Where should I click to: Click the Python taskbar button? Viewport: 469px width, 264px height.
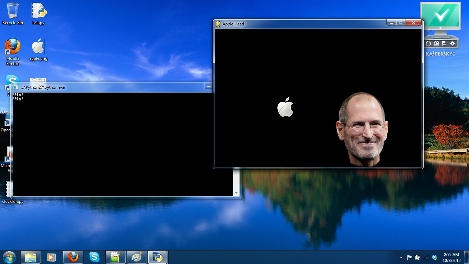pos(158,257)
